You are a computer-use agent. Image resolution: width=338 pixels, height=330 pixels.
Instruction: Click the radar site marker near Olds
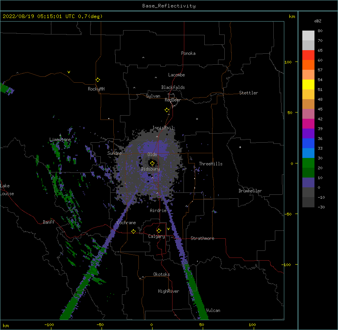(x=152, y=163)
